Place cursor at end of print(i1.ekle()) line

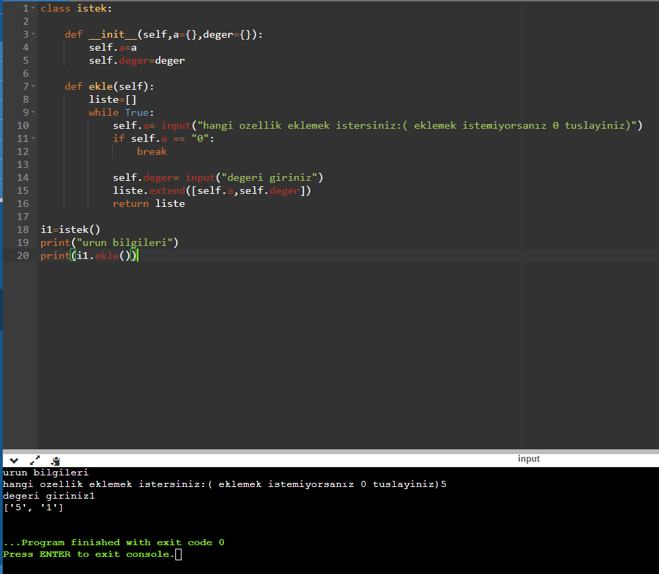pos(138,255)
